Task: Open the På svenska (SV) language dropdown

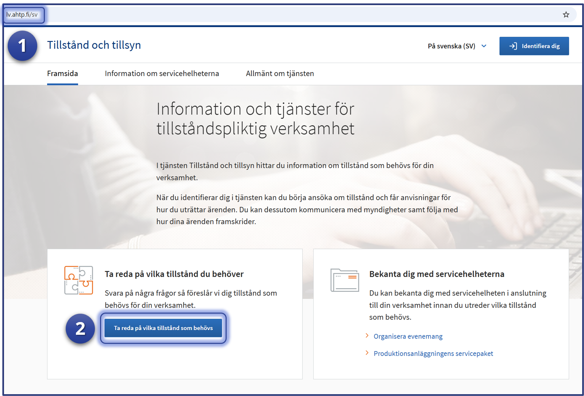Action: tap(457, 46)
